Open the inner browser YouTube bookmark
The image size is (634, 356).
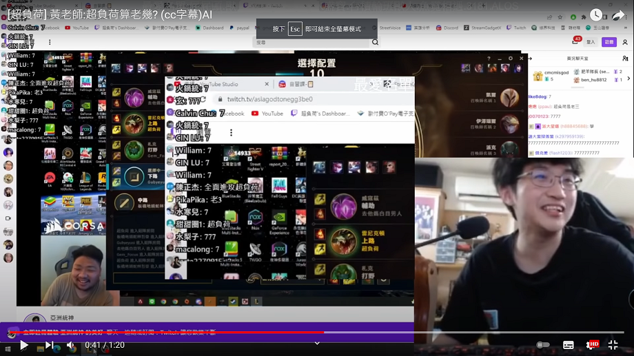coord(267,114)
